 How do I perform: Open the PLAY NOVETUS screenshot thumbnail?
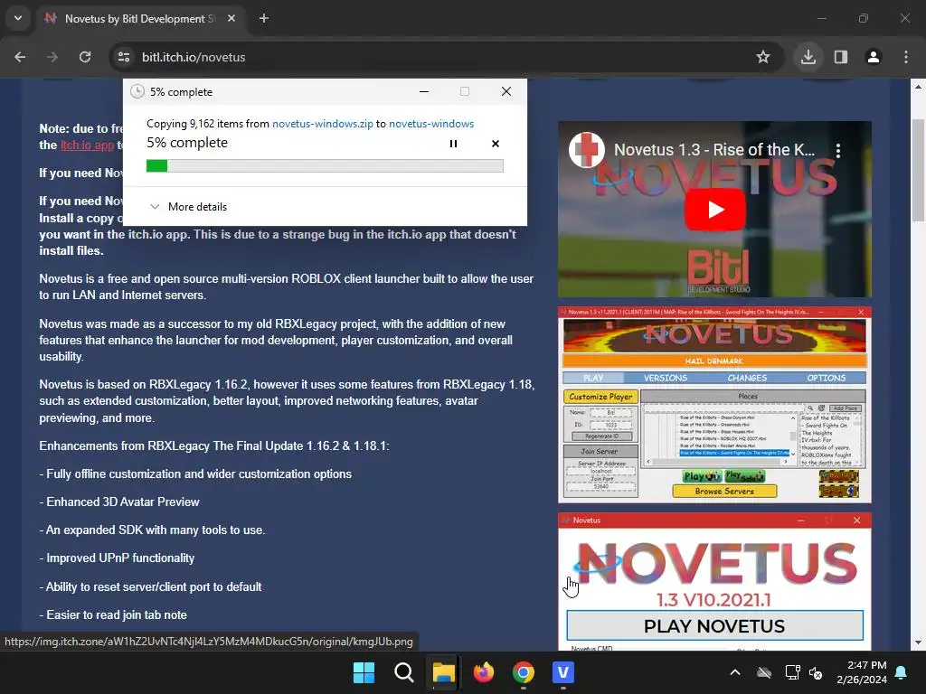pos(714,582)
